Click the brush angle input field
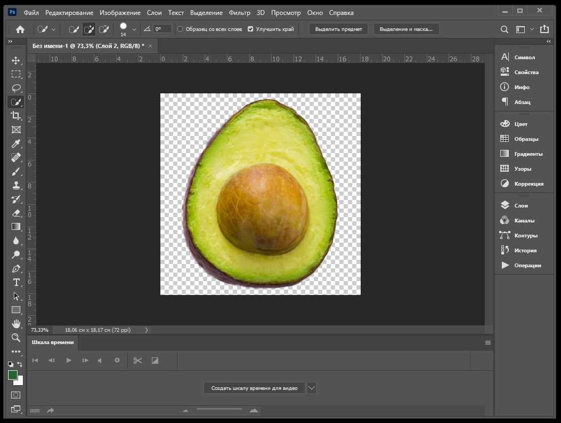This screenshot has width=561, height=423. [x=162, y=29]
